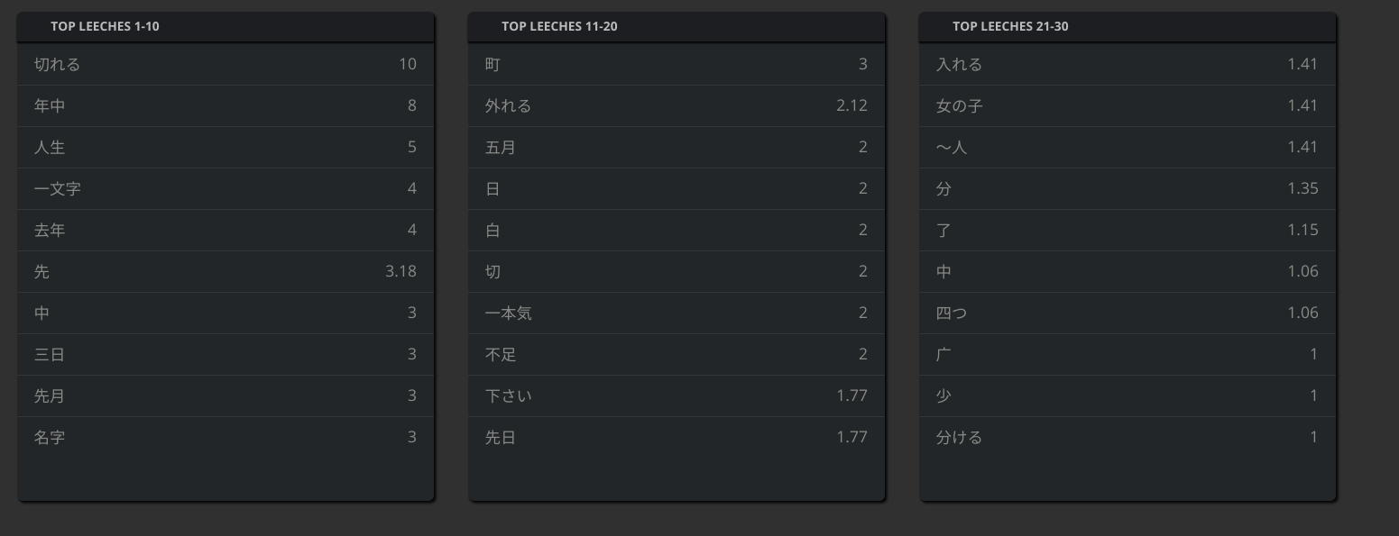Open the 町 leech entry
Image resolution: width=1399 pixels, height=536 pixels.
[676, 65]
